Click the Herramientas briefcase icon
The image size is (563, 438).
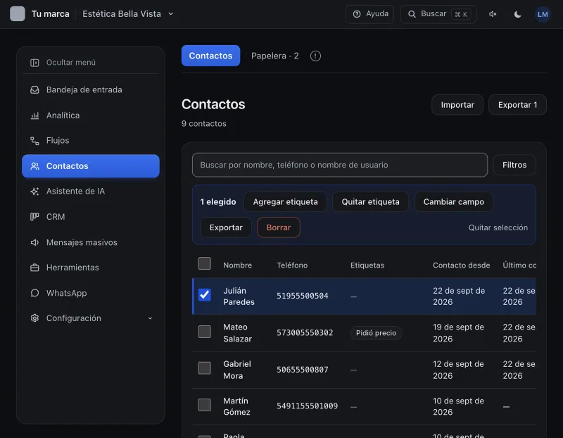tap(34, 268)
